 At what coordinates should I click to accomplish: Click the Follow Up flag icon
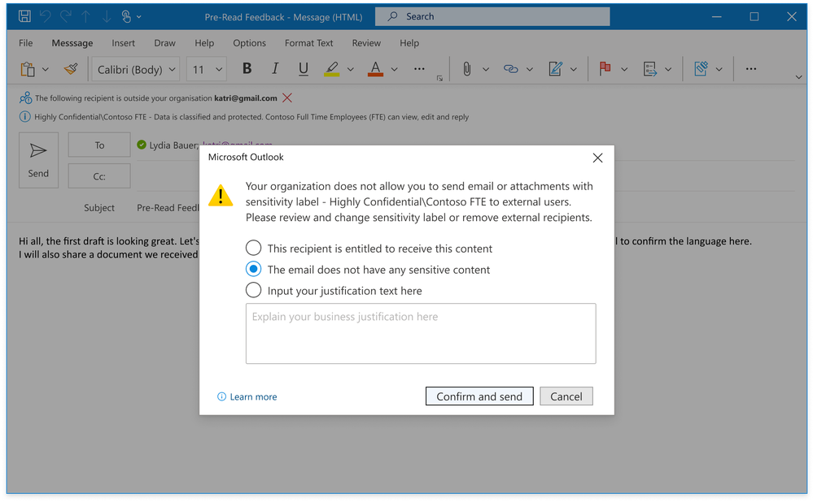(x=605, y=68)
